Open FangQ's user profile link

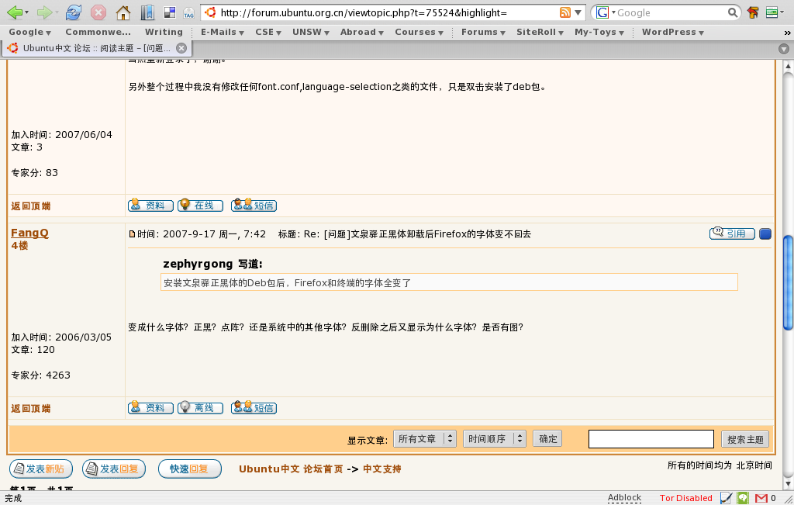(x=30, y=233)
